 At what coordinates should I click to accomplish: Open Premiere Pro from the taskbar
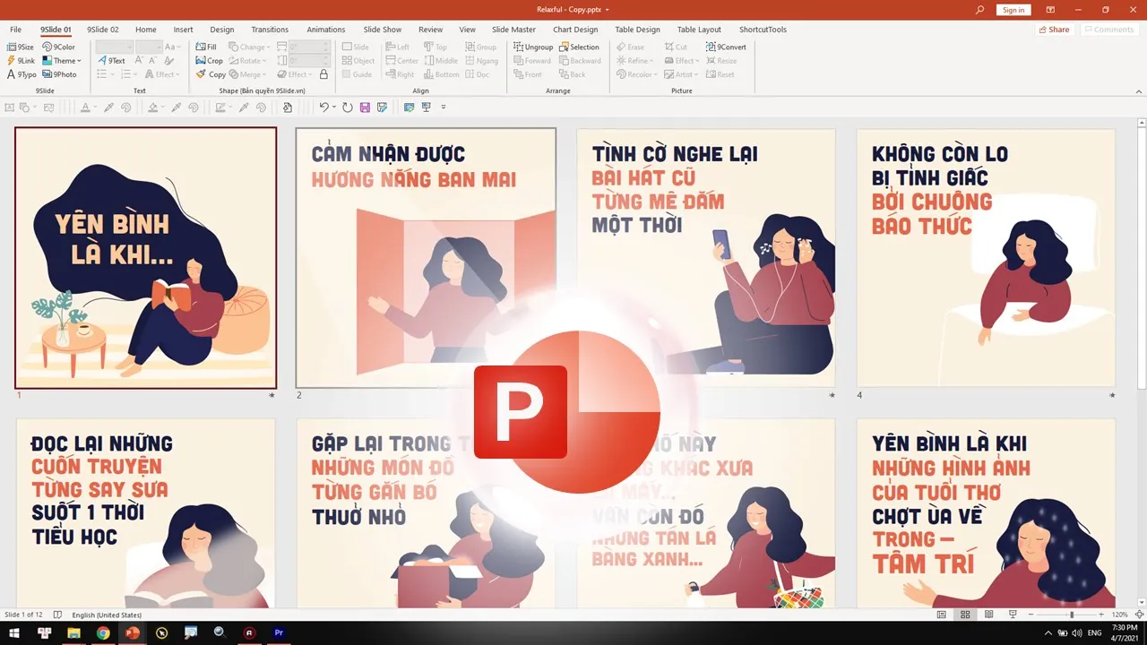coord(279,632)
